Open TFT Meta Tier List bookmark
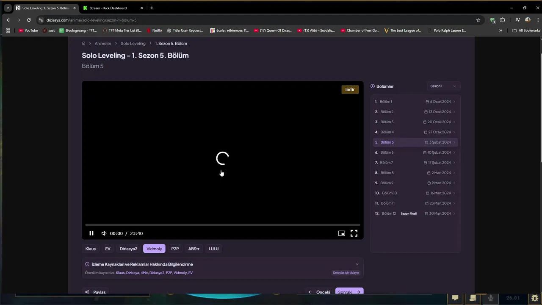The image size is (542, 305). (122, 30)
